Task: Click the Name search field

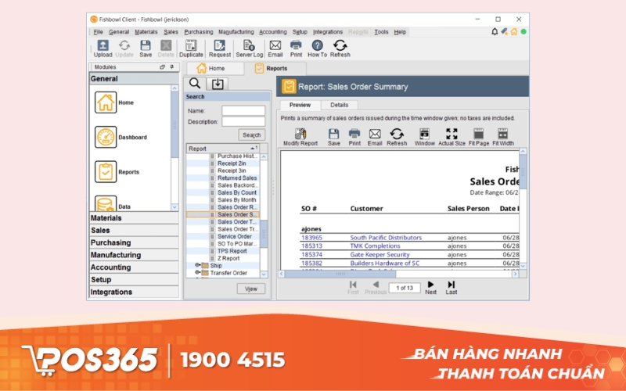Action: click(x=243, y=110)
